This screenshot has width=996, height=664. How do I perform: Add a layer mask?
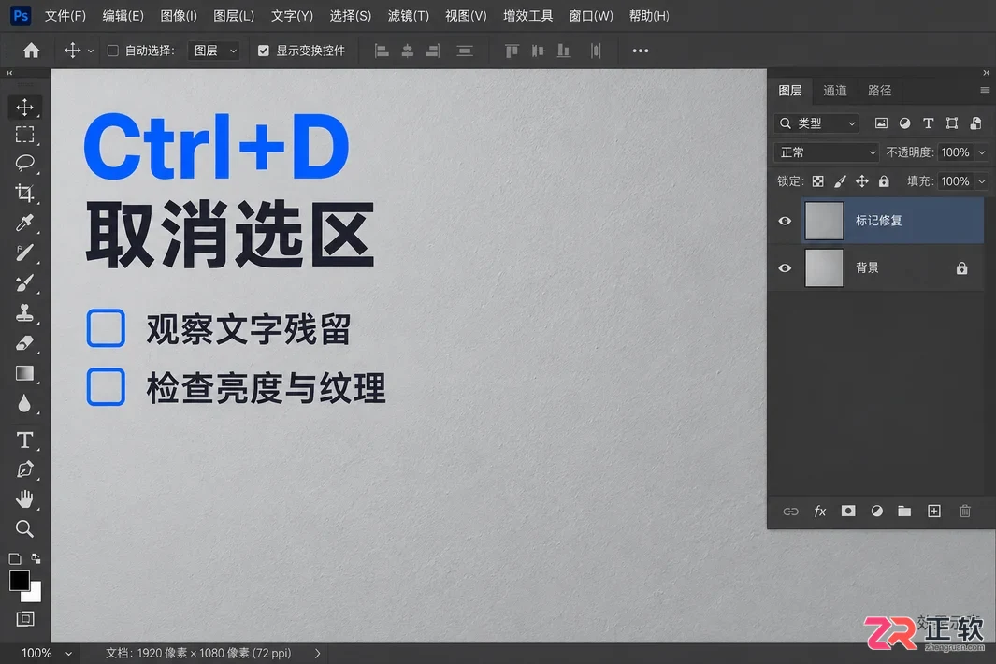[848, 511]
